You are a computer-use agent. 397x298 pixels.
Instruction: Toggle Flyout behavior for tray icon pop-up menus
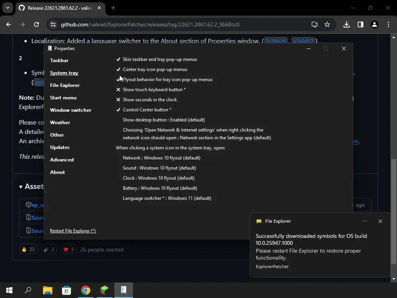164,80
